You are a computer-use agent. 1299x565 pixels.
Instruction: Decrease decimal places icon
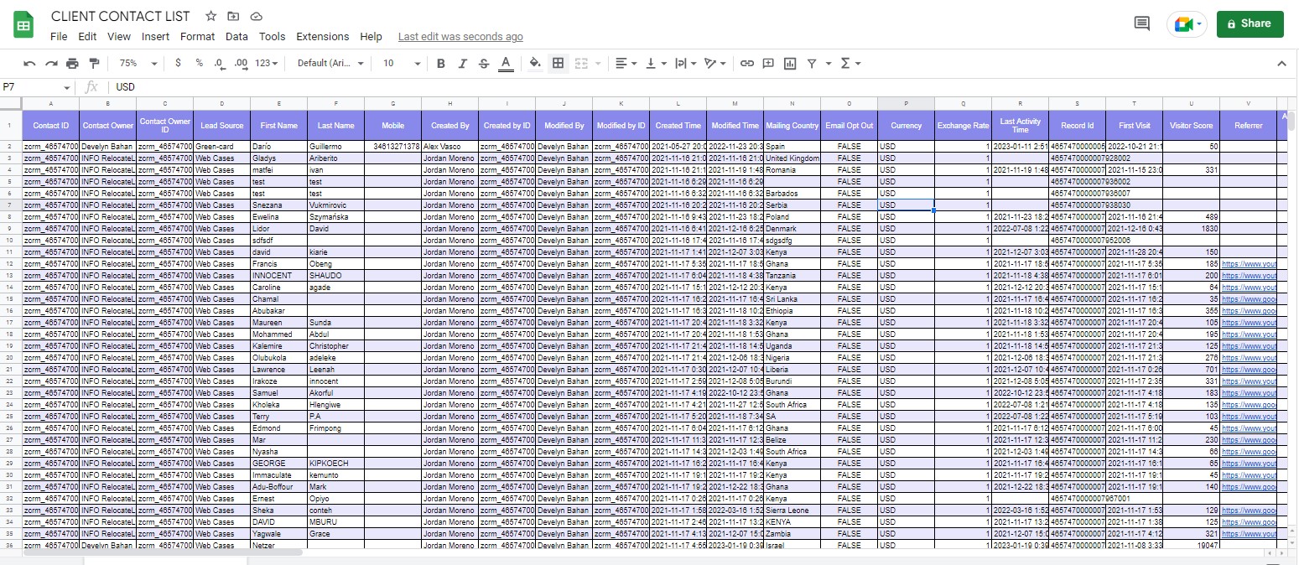(220, 63)
